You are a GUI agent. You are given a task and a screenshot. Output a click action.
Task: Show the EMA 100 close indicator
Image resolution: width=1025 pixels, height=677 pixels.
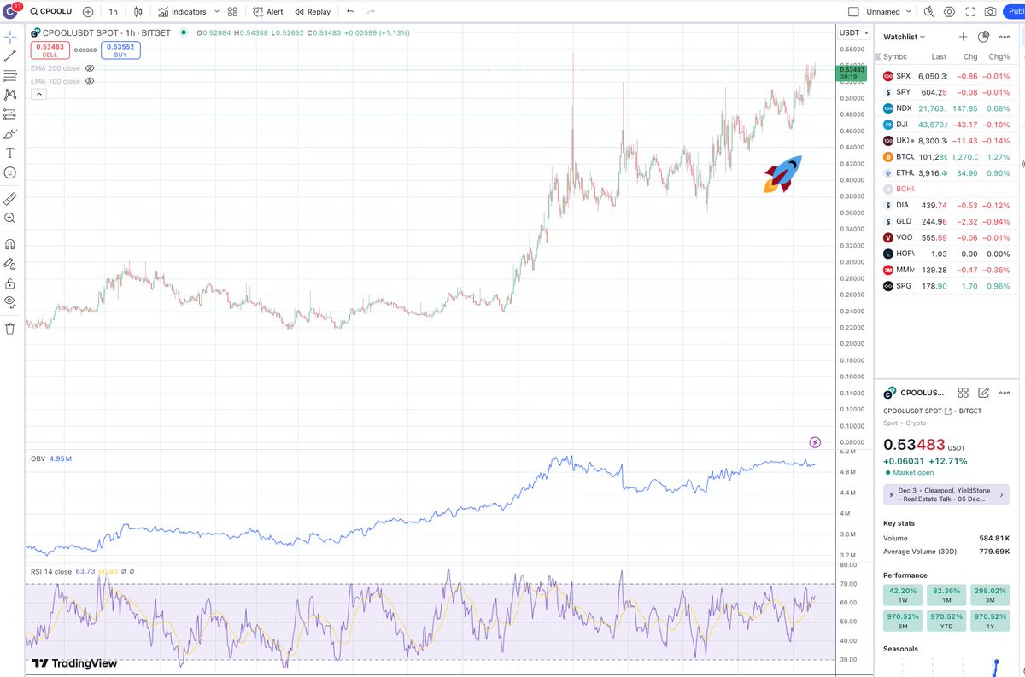click(x=90, y=81)
